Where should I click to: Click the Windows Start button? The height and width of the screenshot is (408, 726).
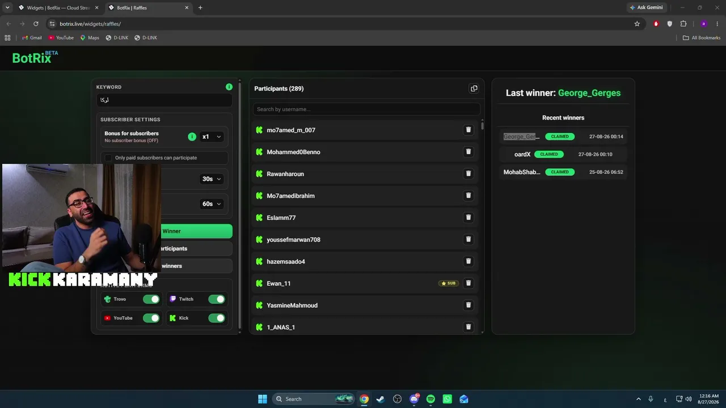pos(263,399)
